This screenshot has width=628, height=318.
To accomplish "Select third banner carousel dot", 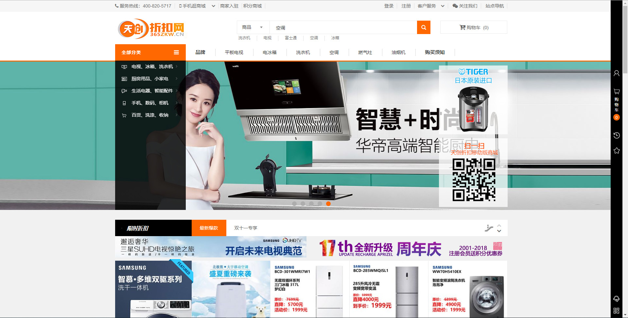I will pos(311,204).
